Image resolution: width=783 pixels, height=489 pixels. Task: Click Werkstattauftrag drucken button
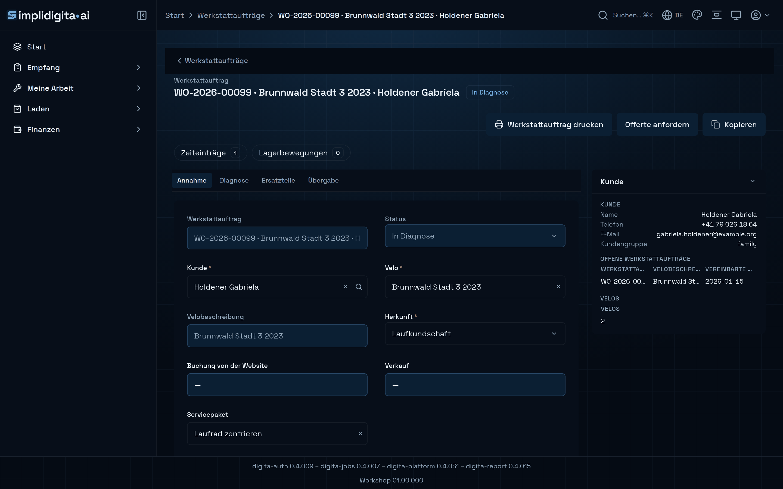point(549,124)
